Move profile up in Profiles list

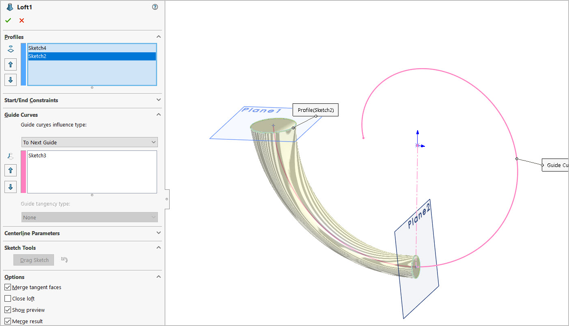click(x=11, y=64)
